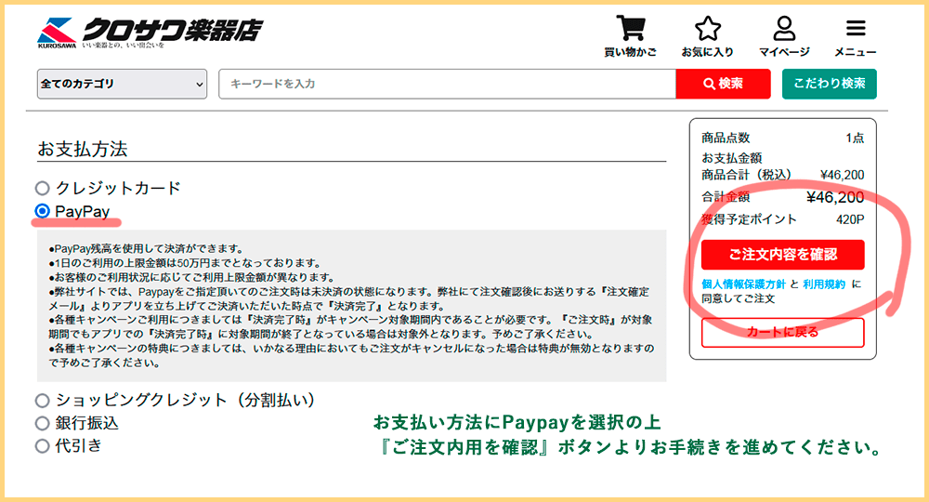
Task: Open the 利用規約 link
Action: tap(824, 284)
